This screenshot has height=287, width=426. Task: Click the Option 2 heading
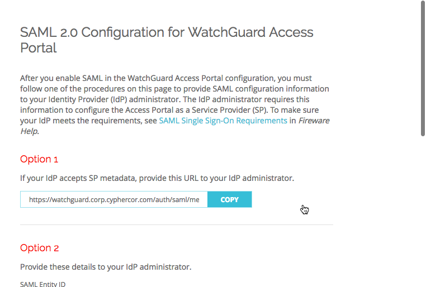click(x=39, y=248)
